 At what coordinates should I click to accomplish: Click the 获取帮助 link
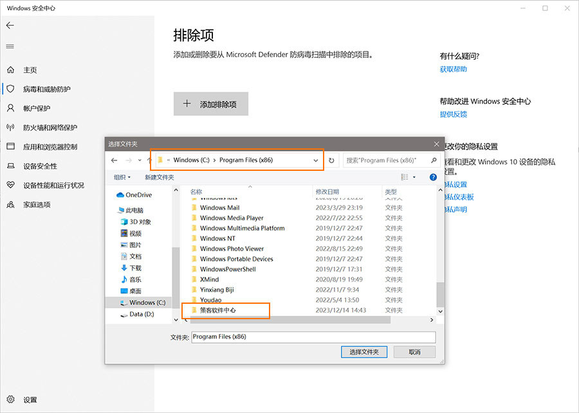tap(453, 69)
